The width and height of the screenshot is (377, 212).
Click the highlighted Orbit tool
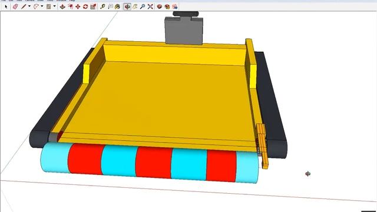click(x=127, y=6)
